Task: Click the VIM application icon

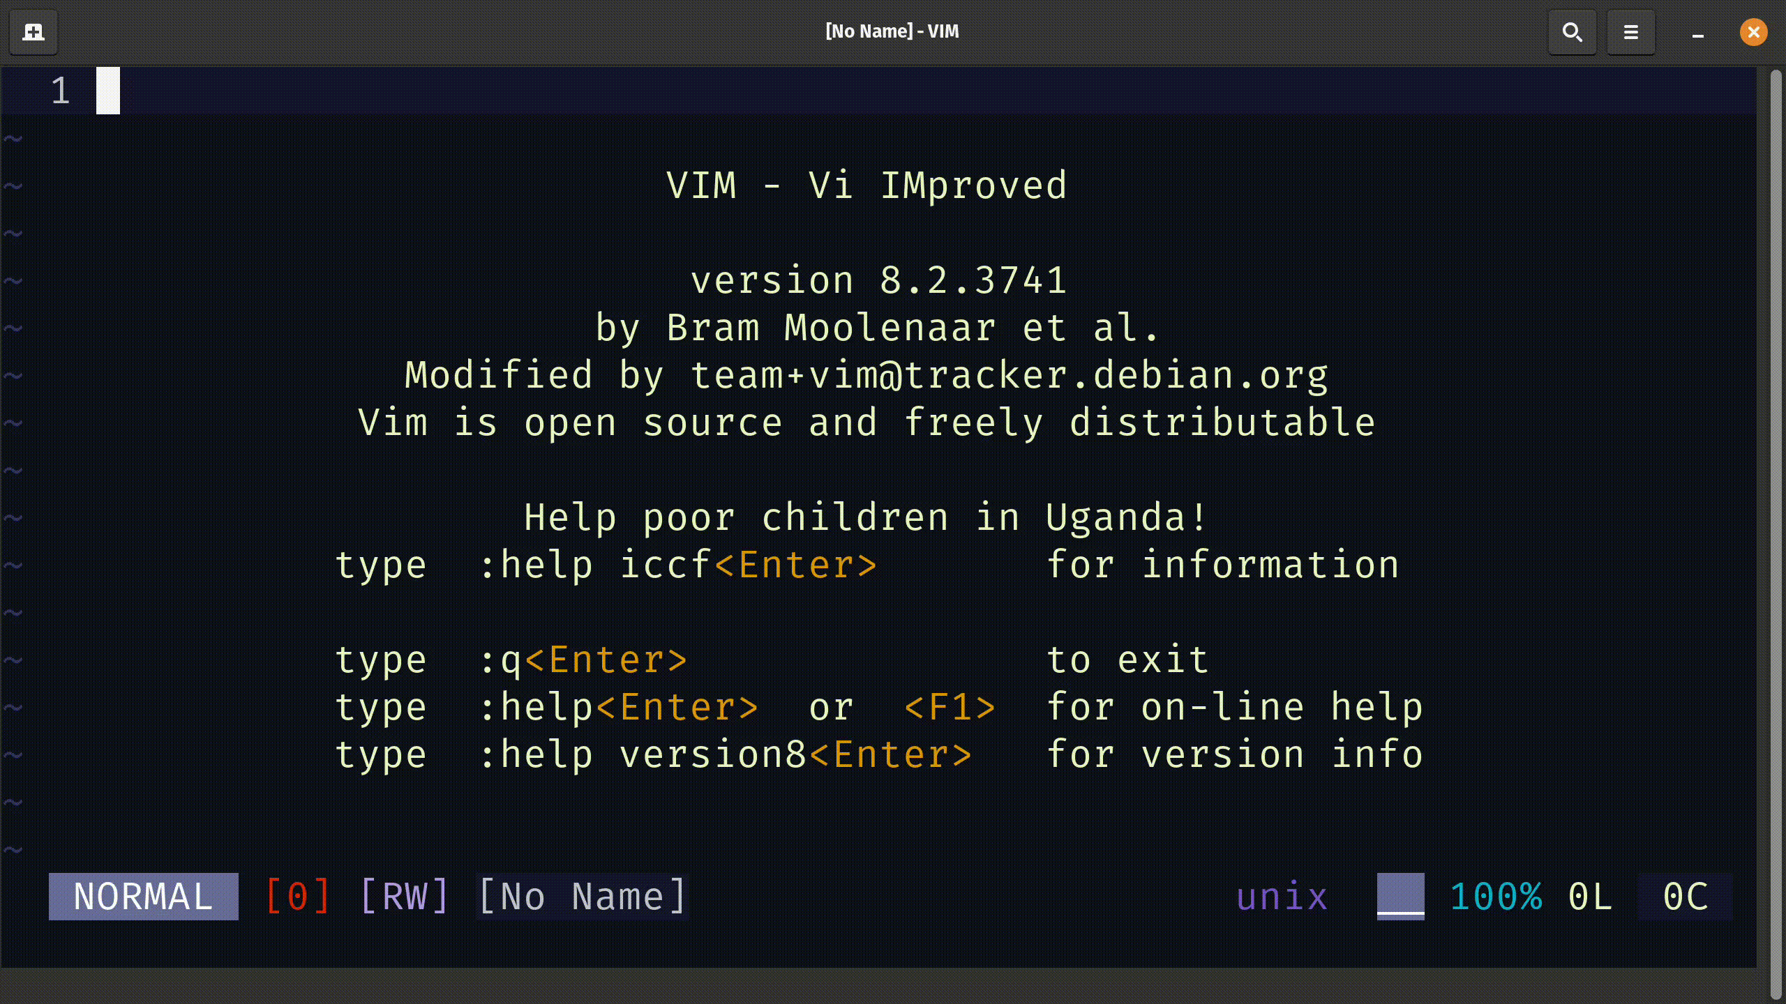Action: click(x=33, y=31)
